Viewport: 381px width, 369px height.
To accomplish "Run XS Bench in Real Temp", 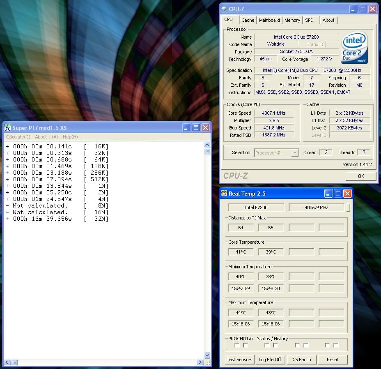I will coord(302,360).
